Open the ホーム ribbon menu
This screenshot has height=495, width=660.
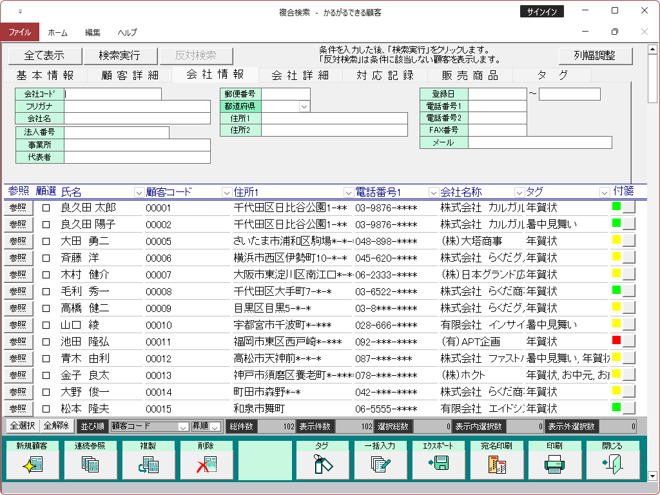(x=57, y=32)
